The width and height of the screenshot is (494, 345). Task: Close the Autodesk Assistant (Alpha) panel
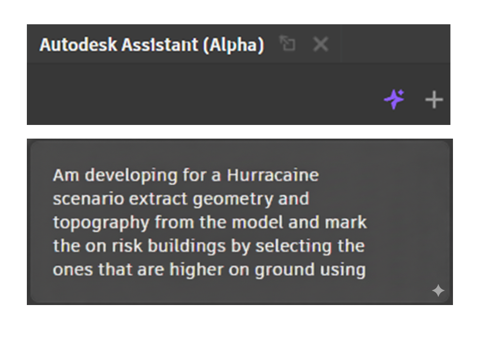click(x=320, y=45)
